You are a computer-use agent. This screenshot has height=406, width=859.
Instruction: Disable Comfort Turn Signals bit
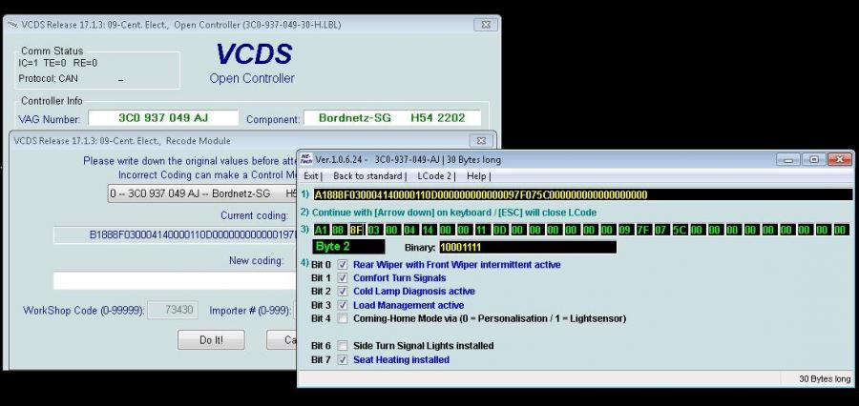click(x=343, y=277)
